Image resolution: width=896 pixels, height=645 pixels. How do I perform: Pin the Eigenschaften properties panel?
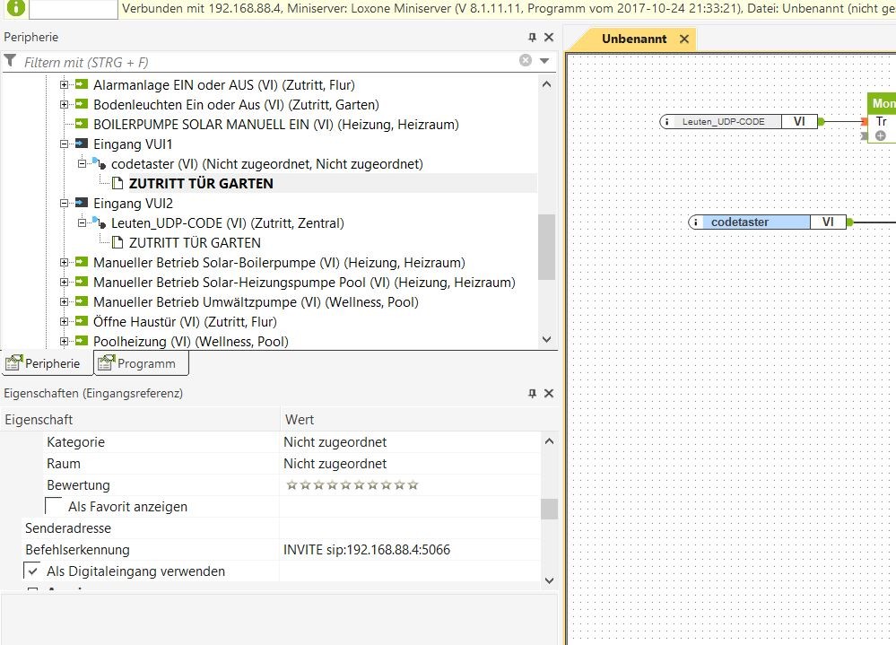[x=532, y=393]
